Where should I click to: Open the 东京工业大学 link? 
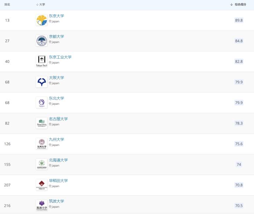(x=60, y=57)
